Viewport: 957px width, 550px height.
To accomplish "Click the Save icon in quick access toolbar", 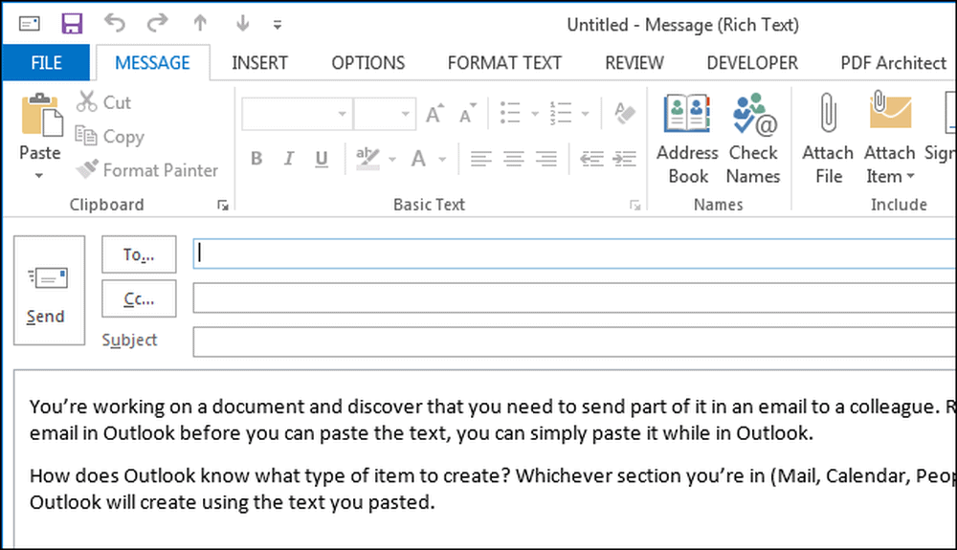I will (x=72, y=24).
